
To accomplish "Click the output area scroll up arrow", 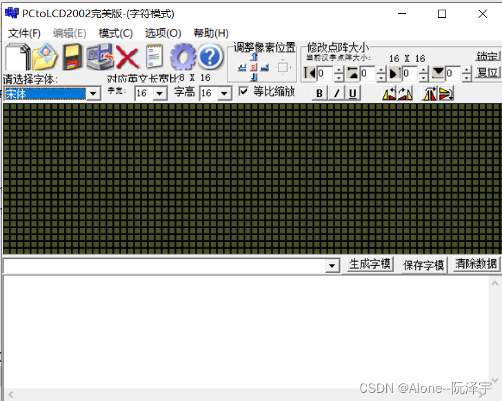I will click(x=494, y=283).
